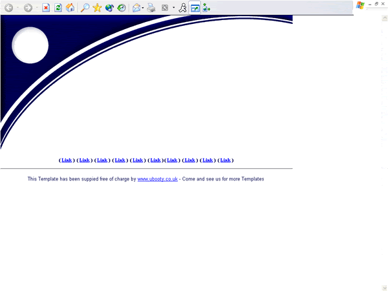Image resolution: width=388 pixels, height=291 pixels.
Task: Restore down the browser window
Action: coord(376,4)
